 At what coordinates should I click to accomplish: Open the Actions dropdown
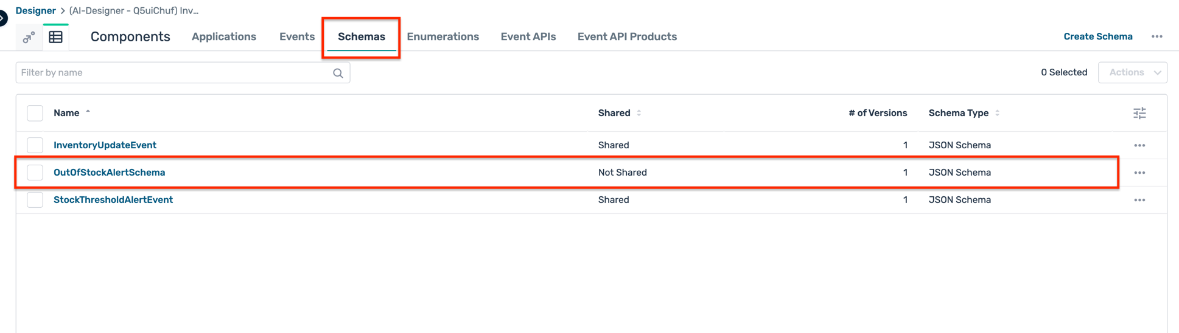pos(1132,72)
